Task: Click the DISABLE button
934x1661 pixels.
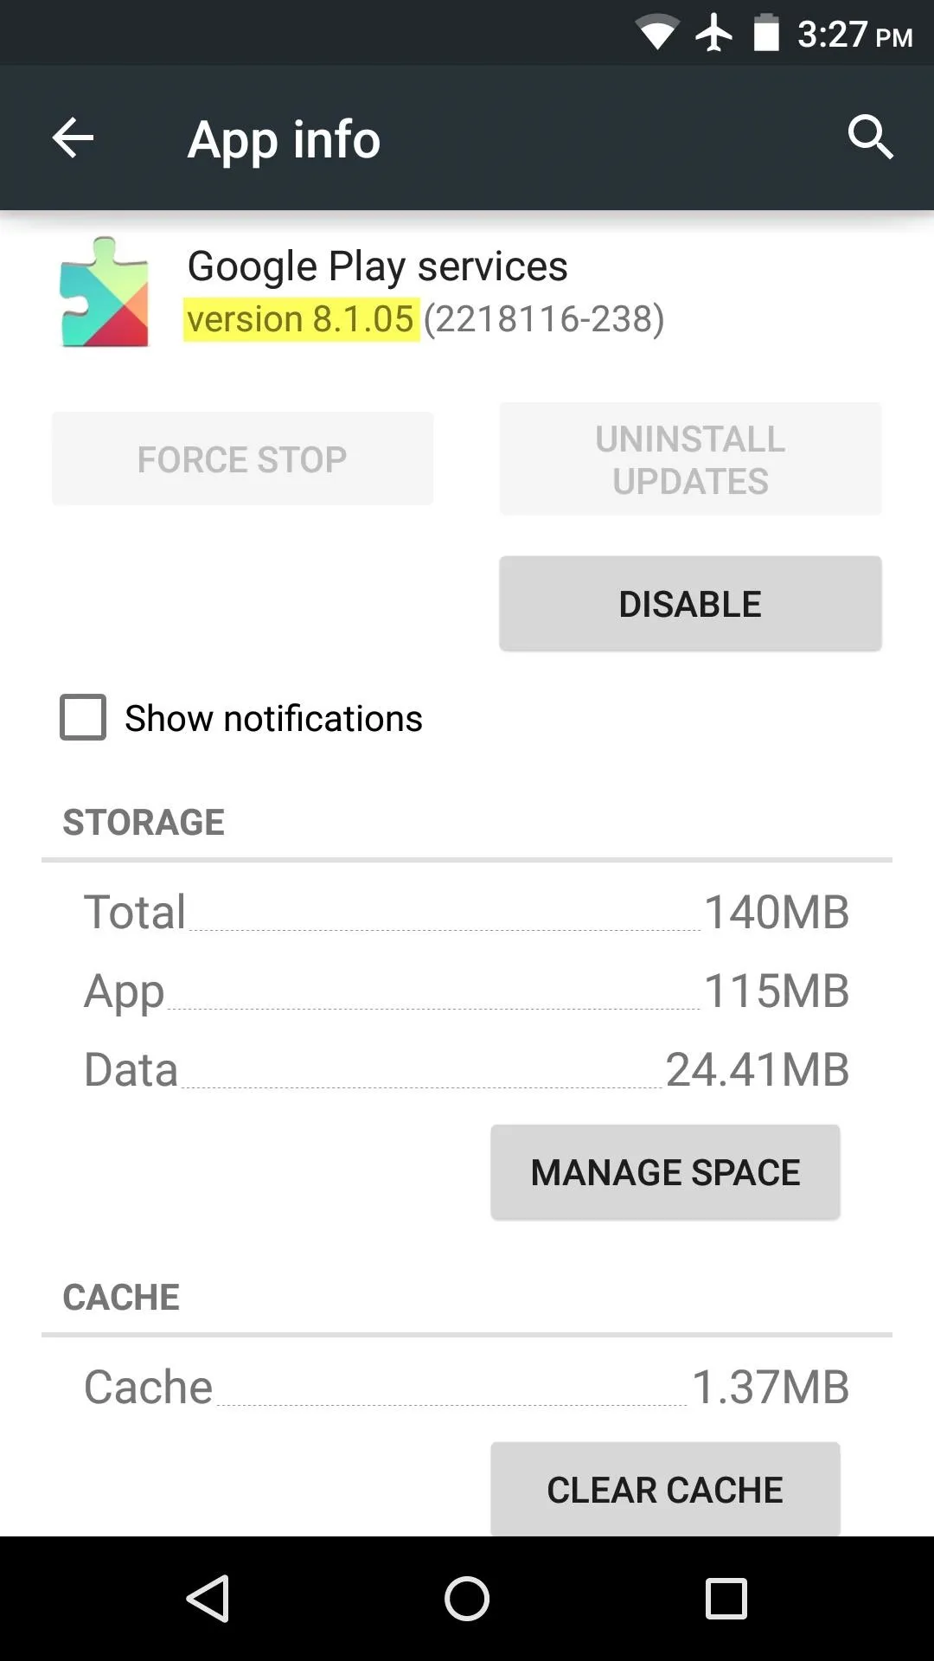Action: pyautogui.click(x=690, y=604)
